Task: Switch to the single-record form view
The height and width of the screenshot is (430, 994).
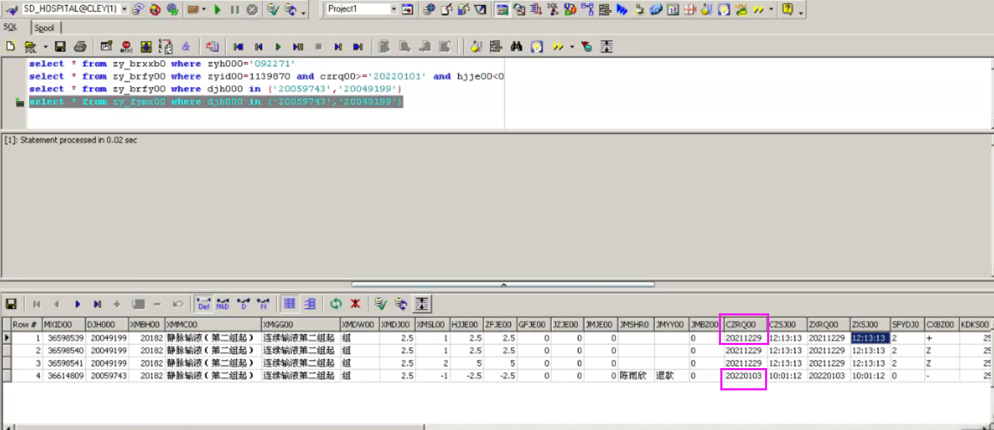Action: click(x=310, y=304)
